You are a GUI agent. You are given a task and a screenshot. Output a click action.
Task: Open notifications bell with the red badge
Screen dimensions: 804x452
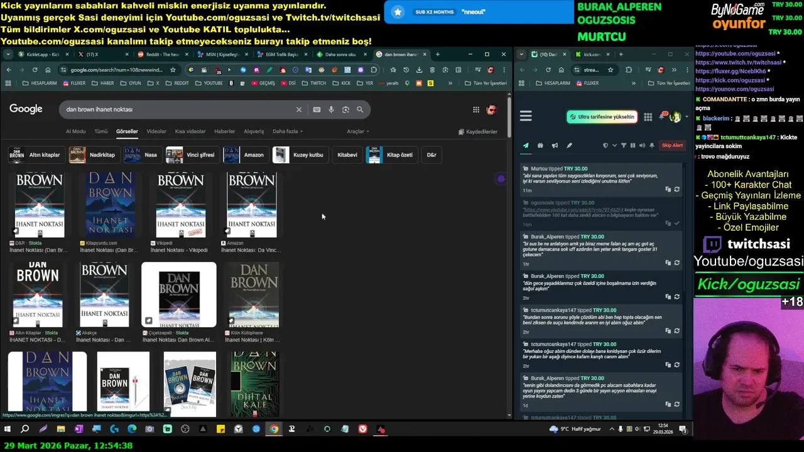click(x=663, y=116)
